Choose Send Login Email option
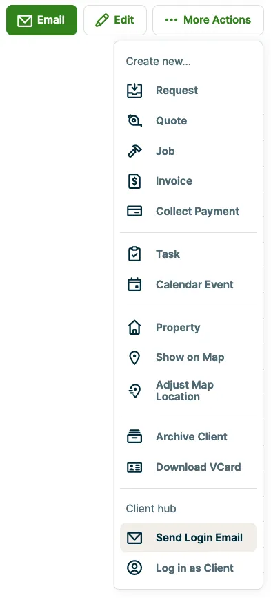 [188, 538]
